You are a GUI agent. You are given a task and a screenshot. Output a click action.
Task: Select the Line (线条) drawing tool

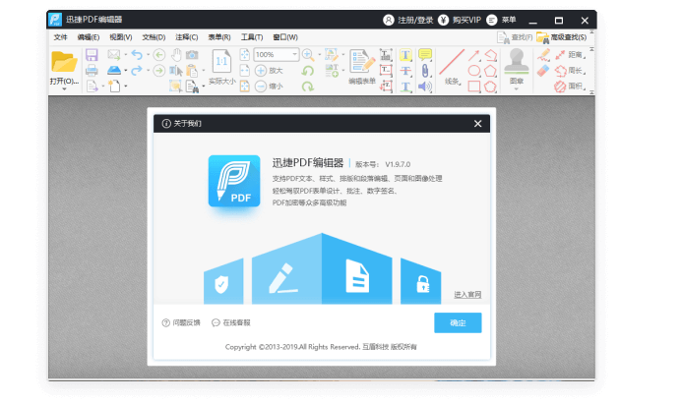[x=452, y=62]
